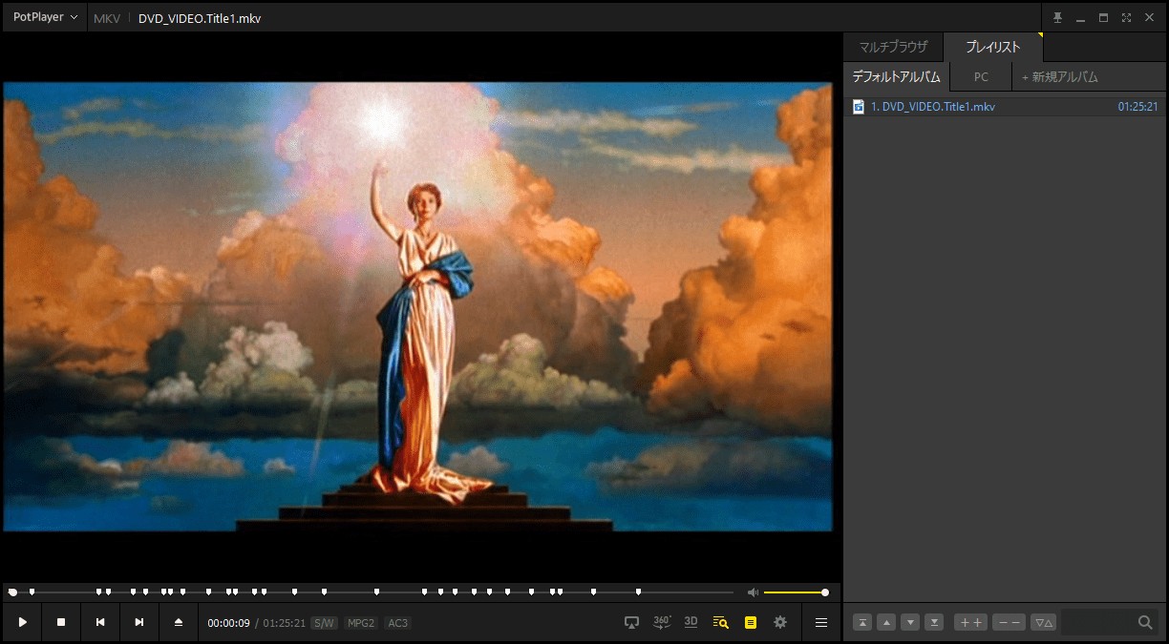Open the hamburger menu in control bar
Viewport: 1169px width, 644px height.
click(820, 622)
